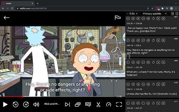Play subtitle #71 segment
The width and height of the screenshot is (179, 112).
point(138,103)
